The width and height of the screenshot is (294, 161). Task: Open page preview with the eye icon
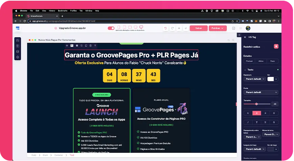point(179,28)
